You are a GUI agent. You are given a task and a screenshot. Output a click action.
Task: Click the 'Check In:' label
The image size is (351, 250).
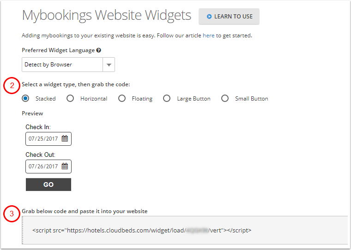[38, 127]
